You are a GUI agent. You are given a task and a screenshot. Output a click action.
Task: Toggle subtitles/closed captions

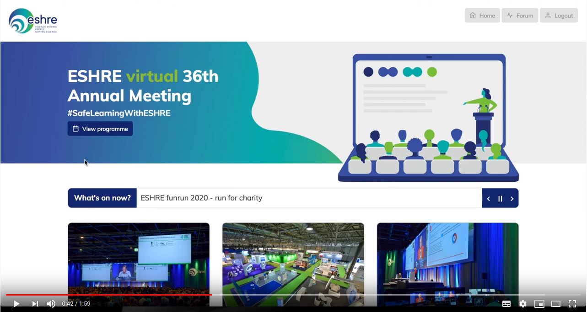506,304
